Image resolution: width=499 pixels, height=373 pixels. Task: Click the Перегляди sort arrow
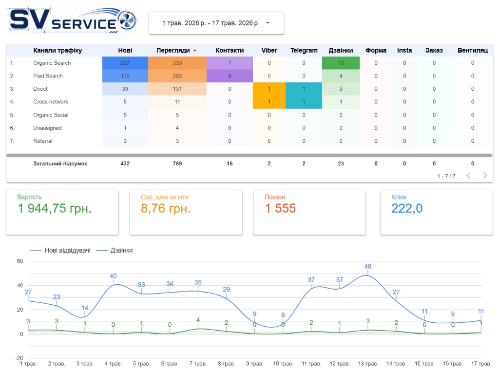pyautogui.click(x=195, y=51)
